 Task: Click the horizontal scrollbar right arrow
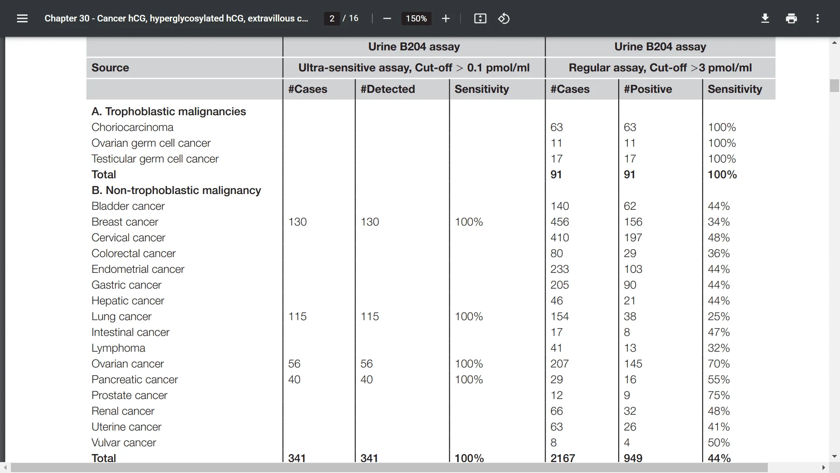[824, 468]
